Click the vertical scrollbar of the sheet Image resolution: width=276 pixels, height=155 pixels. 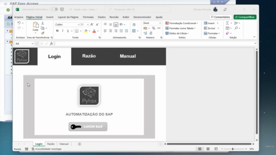pos(257,93)
